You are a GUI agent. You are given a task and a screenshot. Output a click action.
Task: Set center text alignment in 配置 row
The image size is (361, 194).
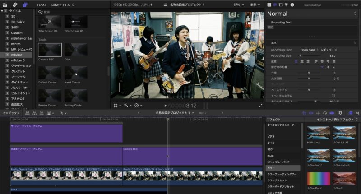click(x=302, y=61)
